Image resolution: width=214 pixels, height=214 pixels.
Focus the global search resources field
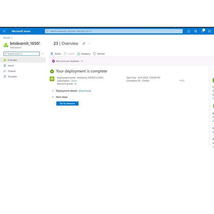(x=114, y=31)
